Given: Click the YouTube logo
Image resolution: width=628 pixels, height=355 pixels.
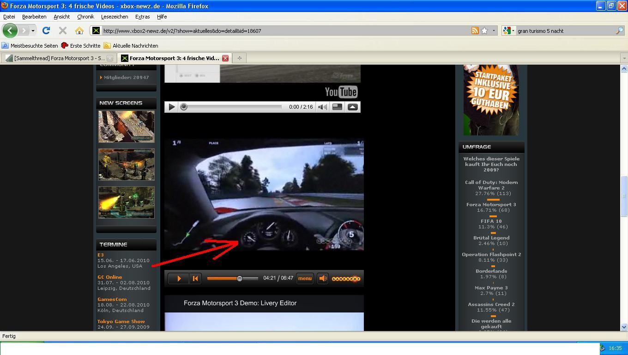Looking at the screenshot, I should coord(341,92).
